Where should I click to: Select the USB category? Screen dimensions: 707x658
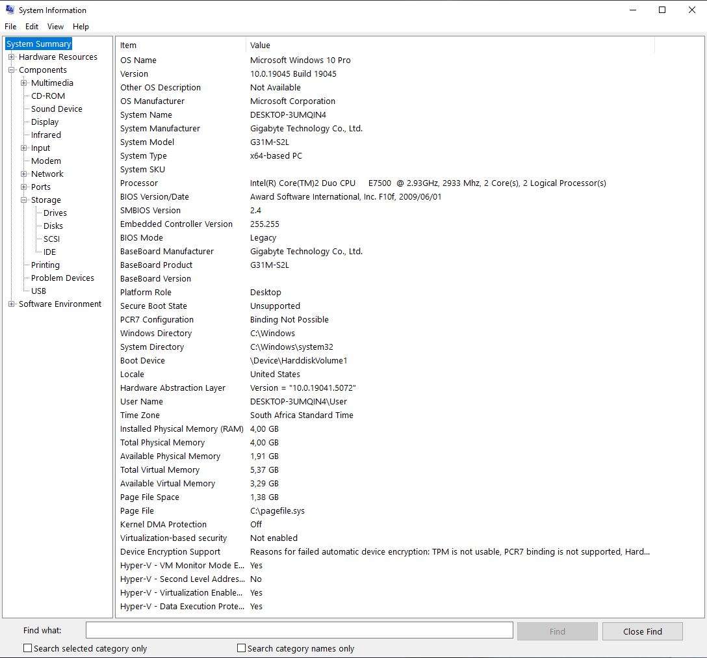tap(38, 291)
